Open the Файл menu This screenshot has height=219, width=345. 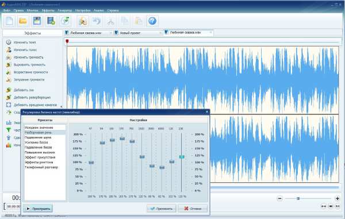[6, 10]
